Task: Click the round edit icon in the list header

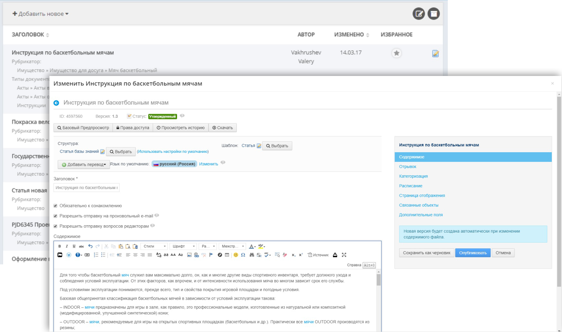Action: click(419, 13)
